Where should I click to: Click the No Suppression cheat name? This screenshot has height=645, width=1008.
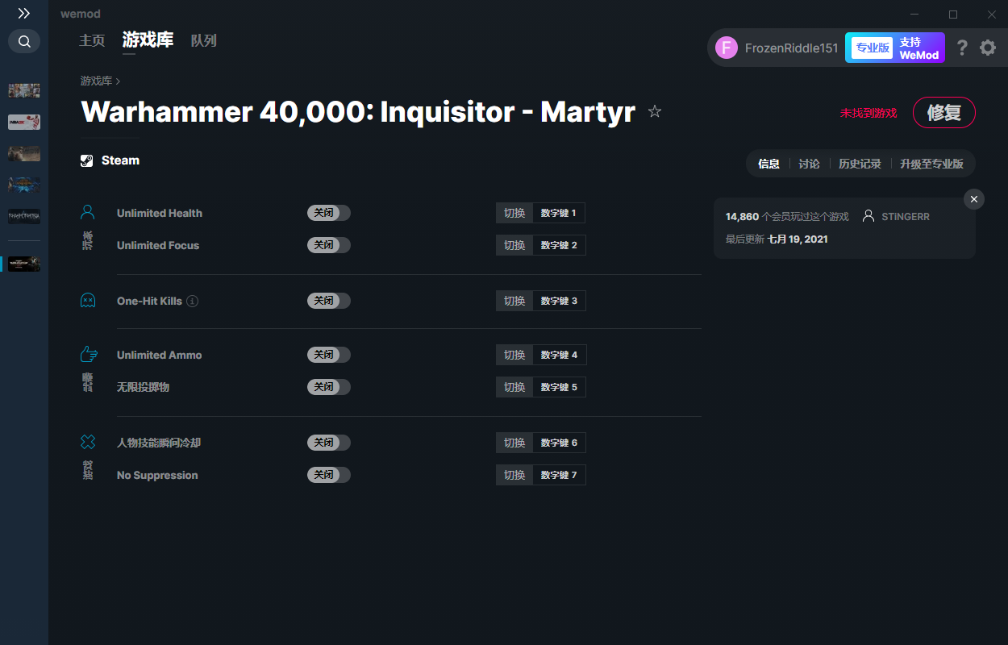(157, 475)
